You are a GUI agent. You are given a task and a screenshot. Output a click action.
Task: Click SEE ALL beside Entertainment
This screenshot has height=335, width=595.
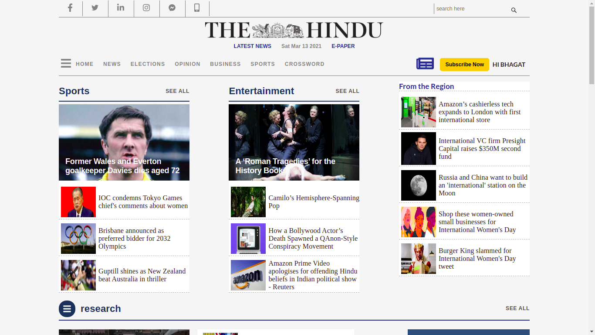[x=347, y=91]
